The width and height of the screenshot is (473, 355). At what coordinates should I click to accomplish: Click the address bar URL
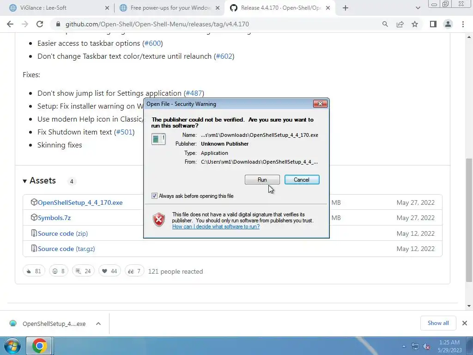[157, 24]
